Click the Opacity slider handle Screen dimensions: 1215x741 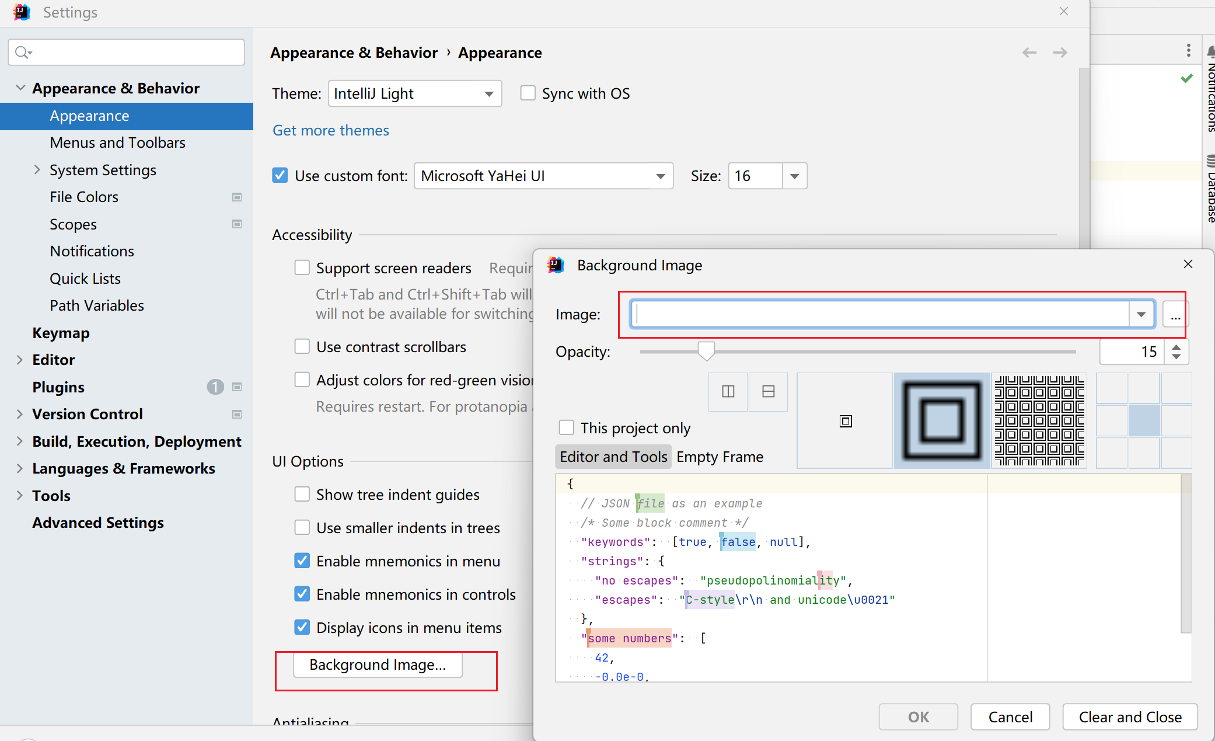[x=706, y=351]
